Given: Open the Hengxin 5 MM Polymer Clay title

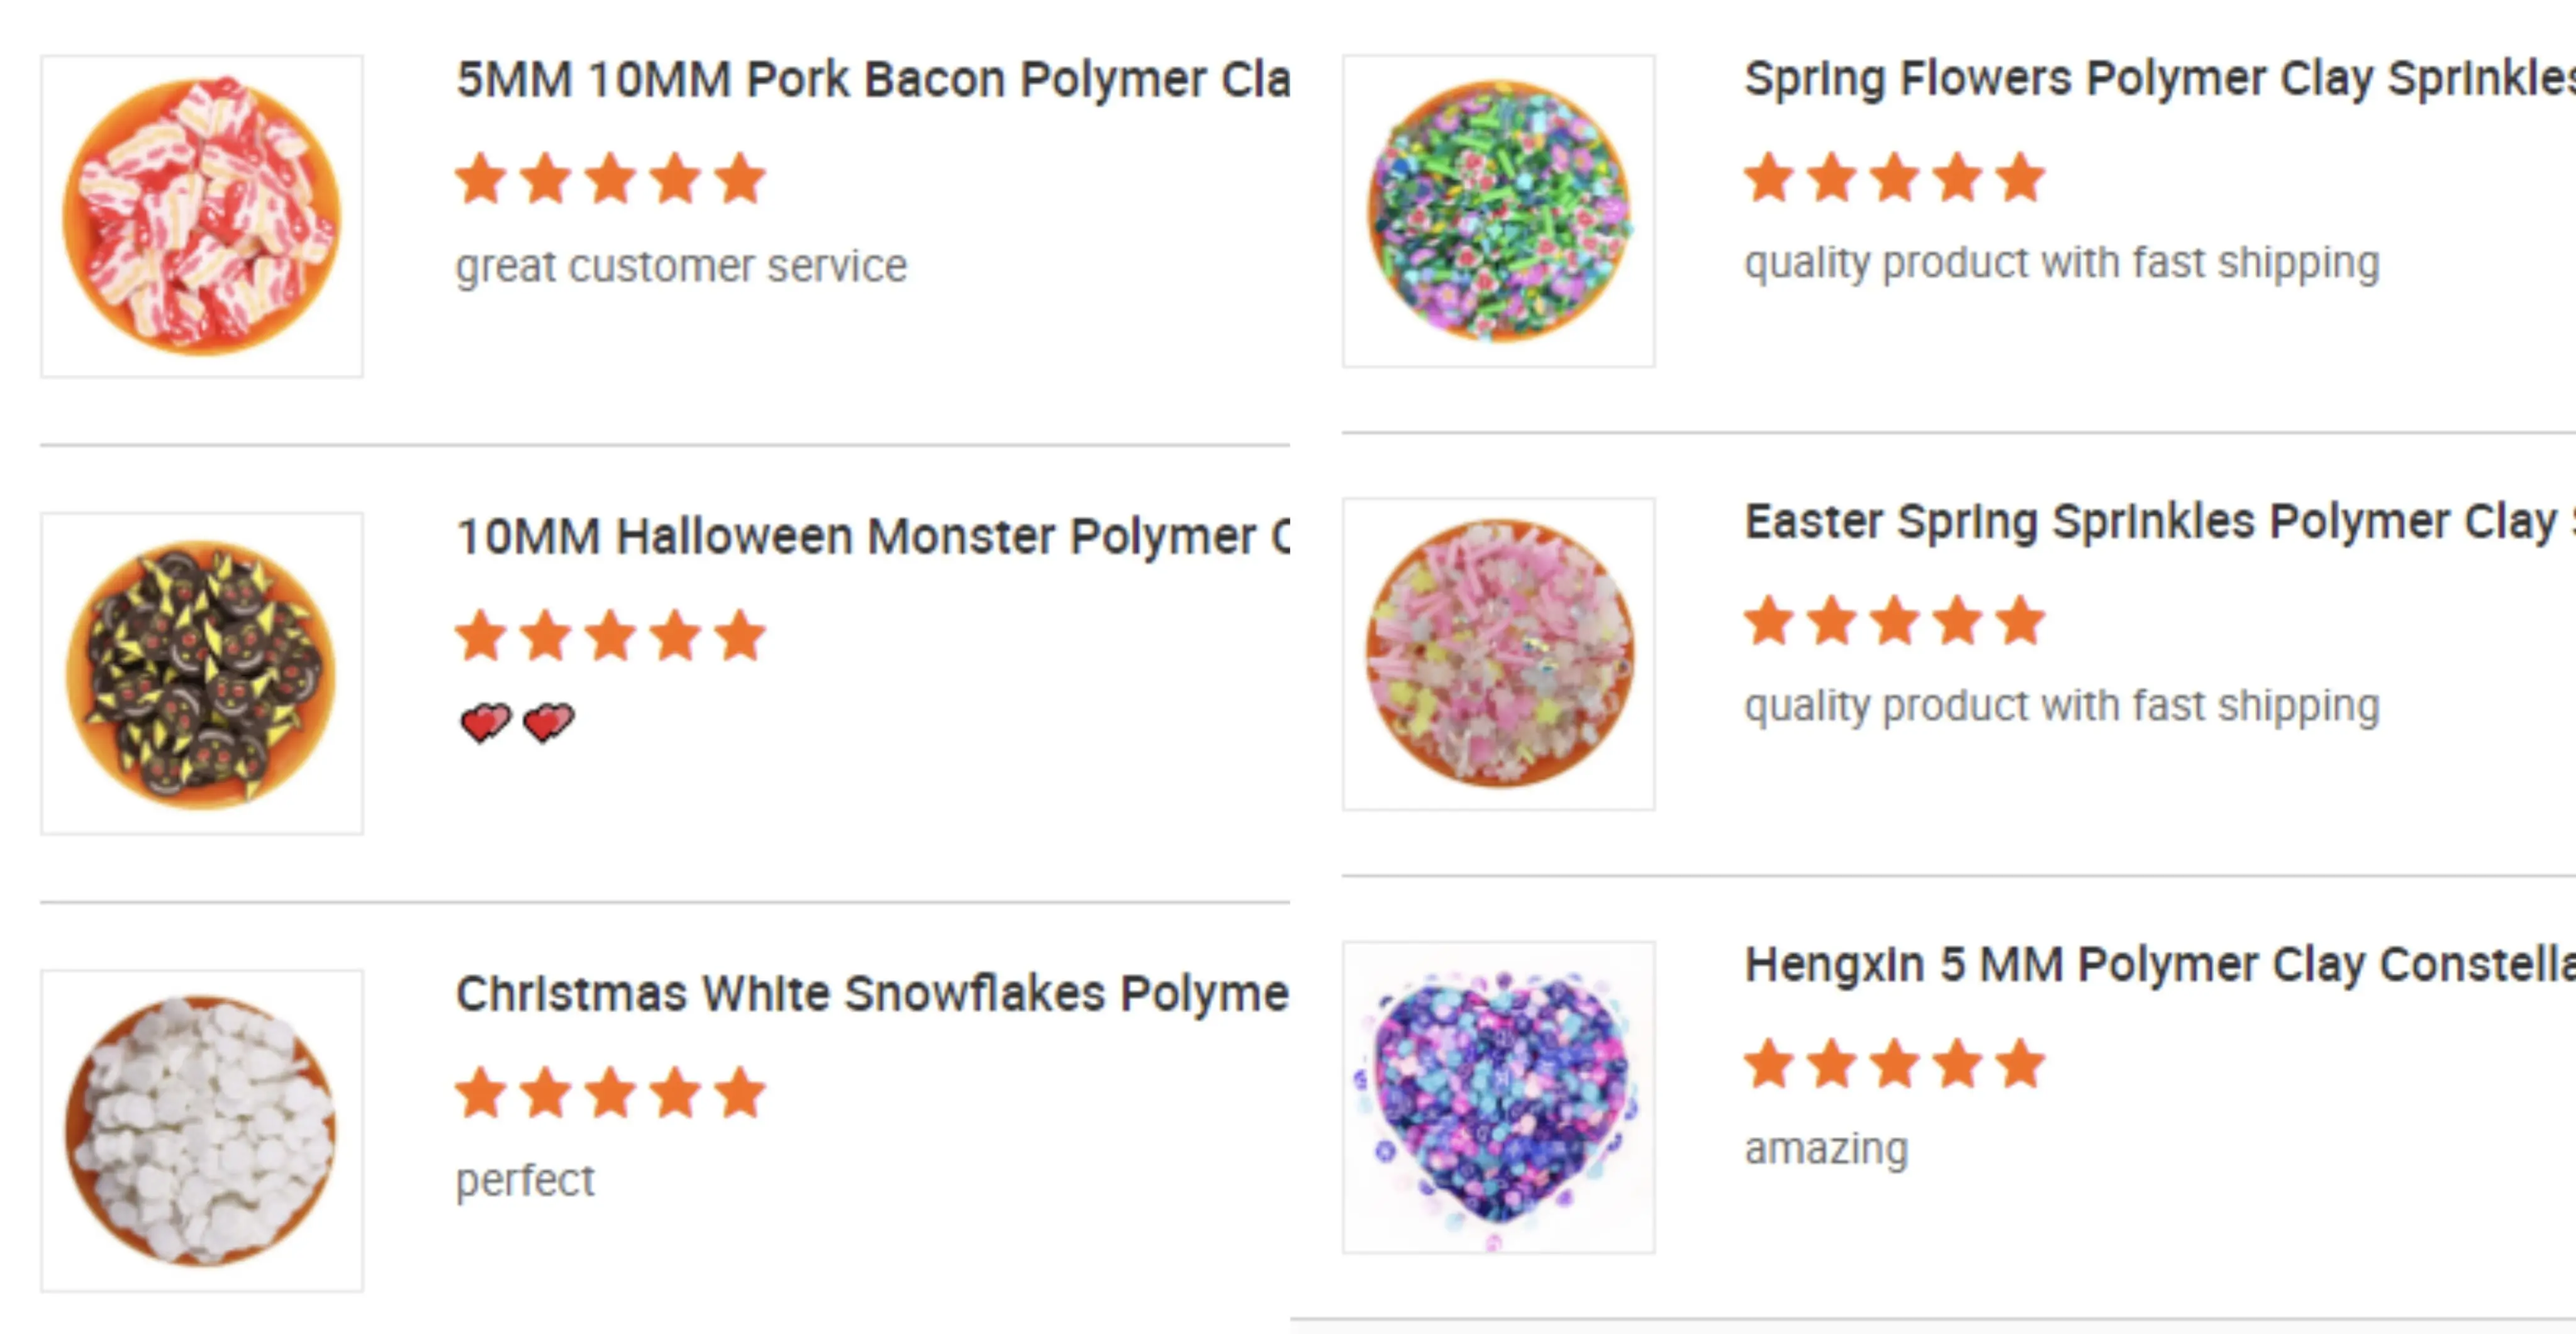Looking at the screenshot, I should point(2158,965).
